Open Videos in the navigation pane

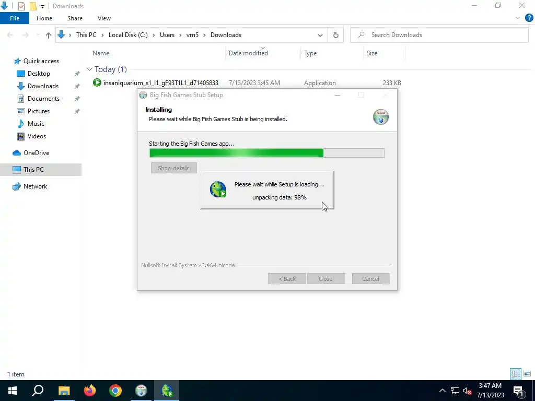(x=37, y=136)
